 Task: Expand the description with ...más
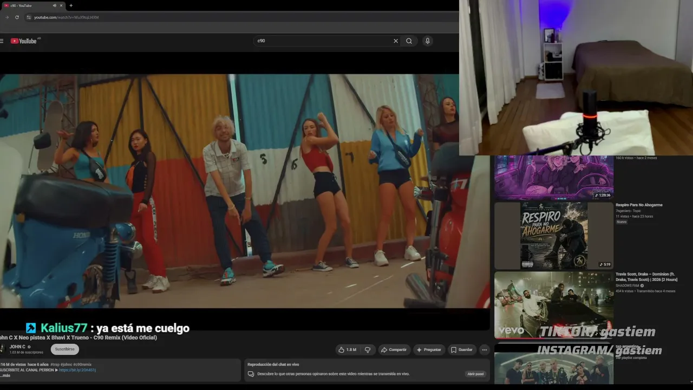(x=5, y=375)
